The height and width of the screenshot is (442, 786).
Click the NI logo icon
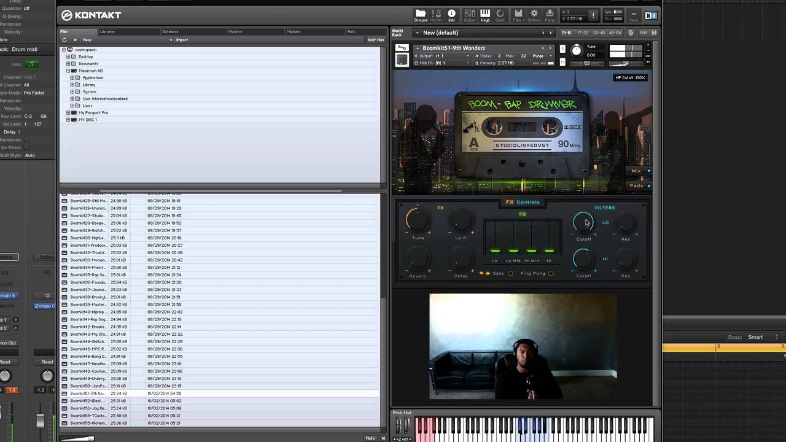click(651, 15)
